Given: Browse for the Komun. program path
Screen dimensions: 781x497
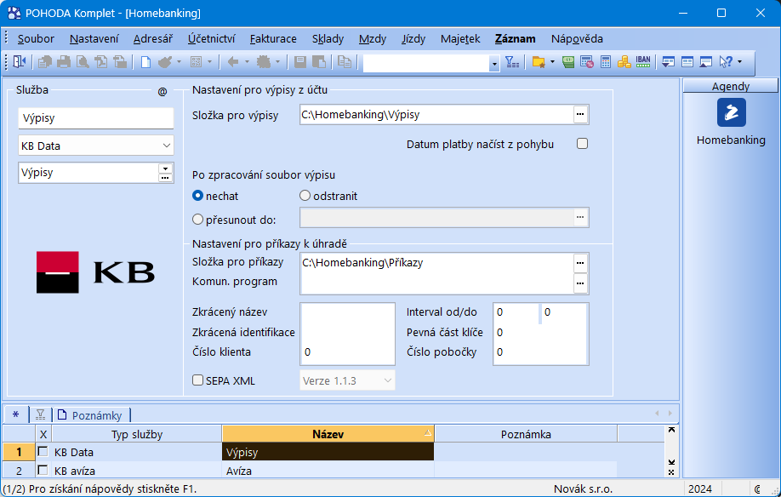Looking at the screenshot, I should [x=580, y=283].
